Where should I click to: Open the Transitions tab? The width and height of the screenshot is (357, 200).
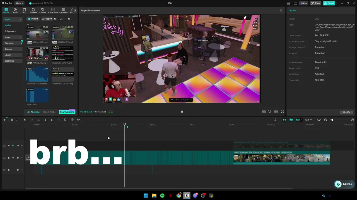[x=53, y=11]
